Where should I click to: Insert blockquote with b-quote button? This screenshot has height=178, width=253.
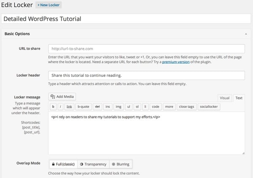(x=83, y=107)
